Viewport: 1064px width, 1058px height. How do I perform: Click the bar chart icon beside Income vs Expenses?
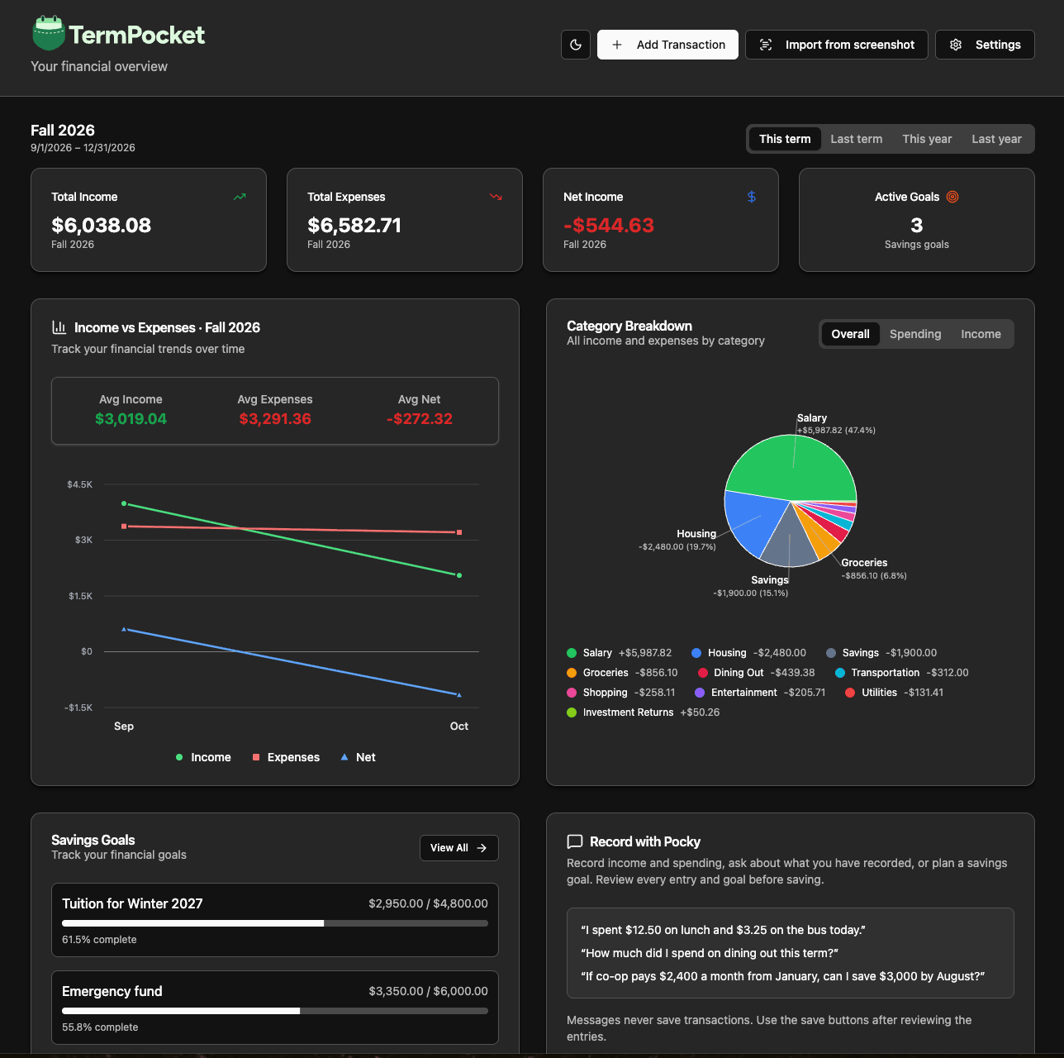click(59, 327)
